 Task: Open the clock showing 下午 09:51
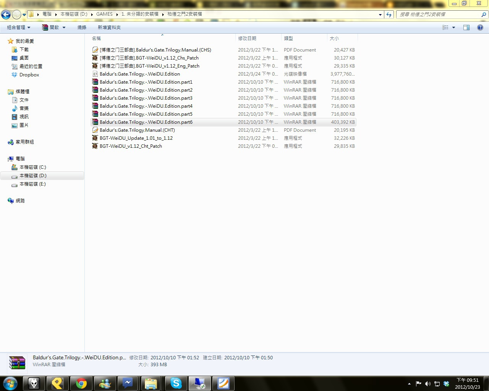(468, 383)
